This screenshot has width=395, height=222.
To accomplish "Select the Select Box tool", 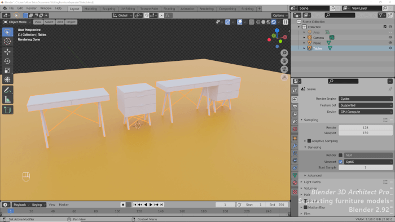I will point(7,32).
